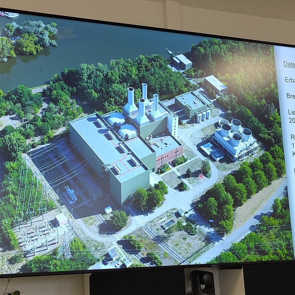
Task: Click the steel lattice pylon near the substation
Action: point(66,245)
